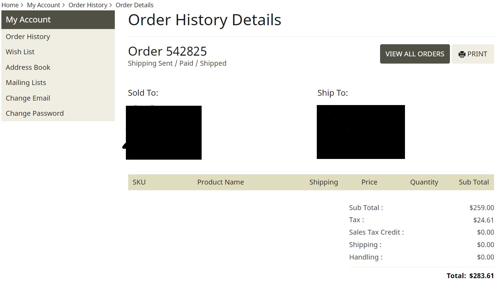Select Order History in the breadcrumb
Viewport: 498px width, 283px height.
(88, 5)
